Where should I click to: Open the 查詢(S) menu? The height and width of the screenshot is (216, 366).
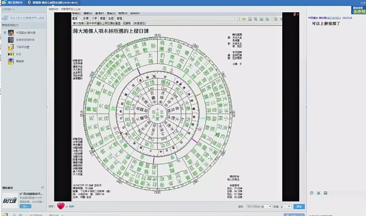(x=111, y=14)
